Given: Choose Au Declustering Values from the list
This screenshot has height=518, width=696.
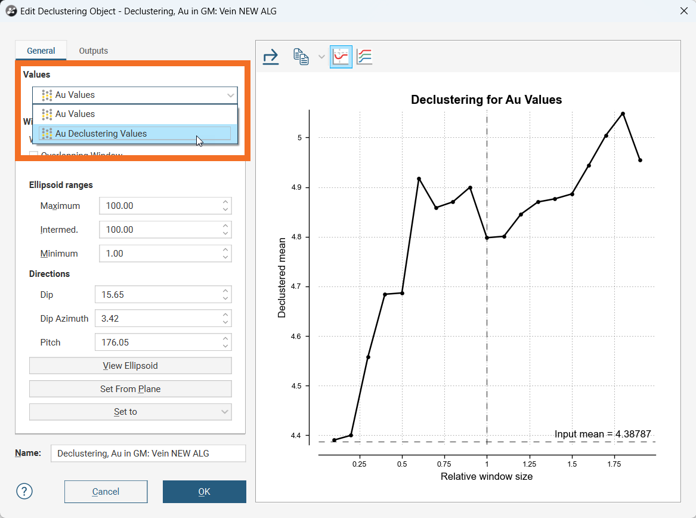Looking at the screenshot, I should click(x=135, y=134).
